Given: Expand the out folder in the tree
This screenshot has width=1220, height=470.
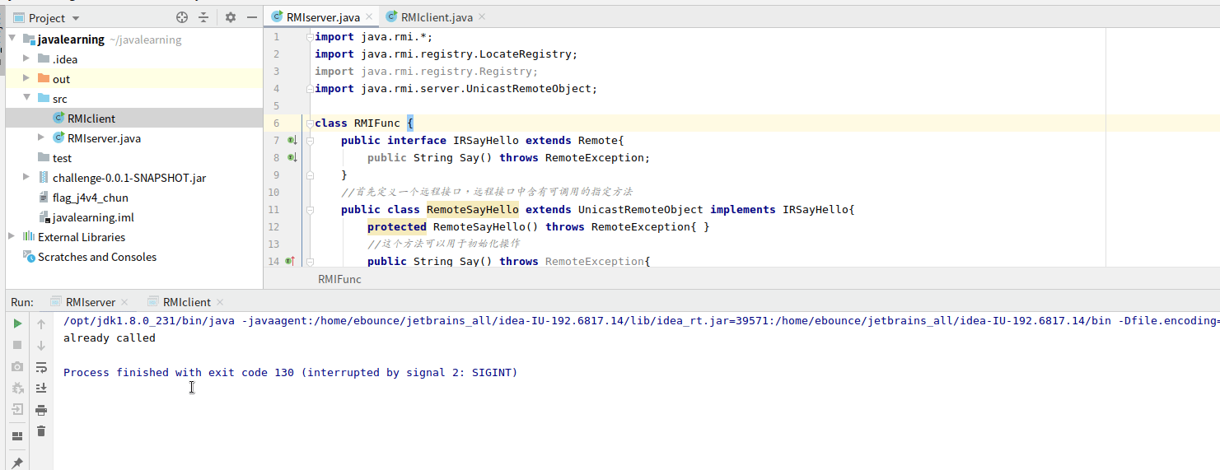Looking at the screenshot, I should 26,79.
